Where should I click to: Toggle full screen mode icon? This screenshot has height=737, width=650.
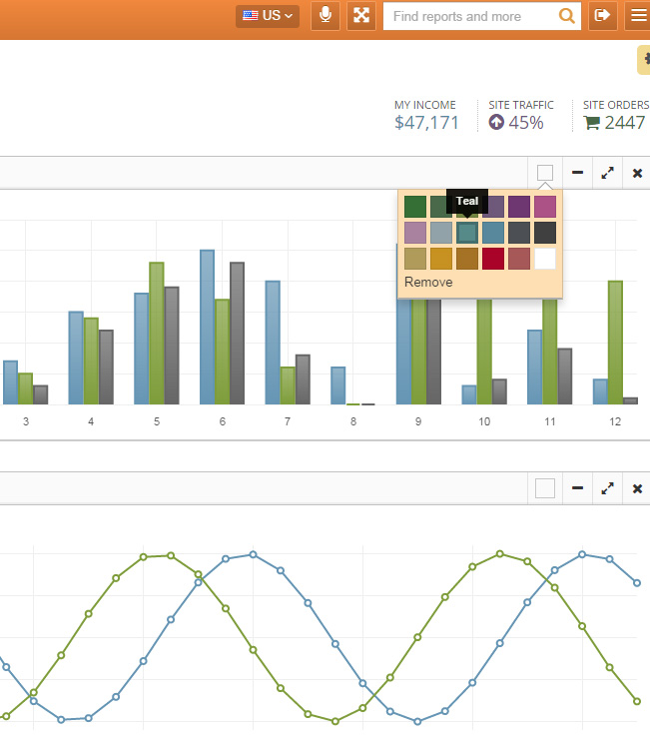(x=361, y=16)
